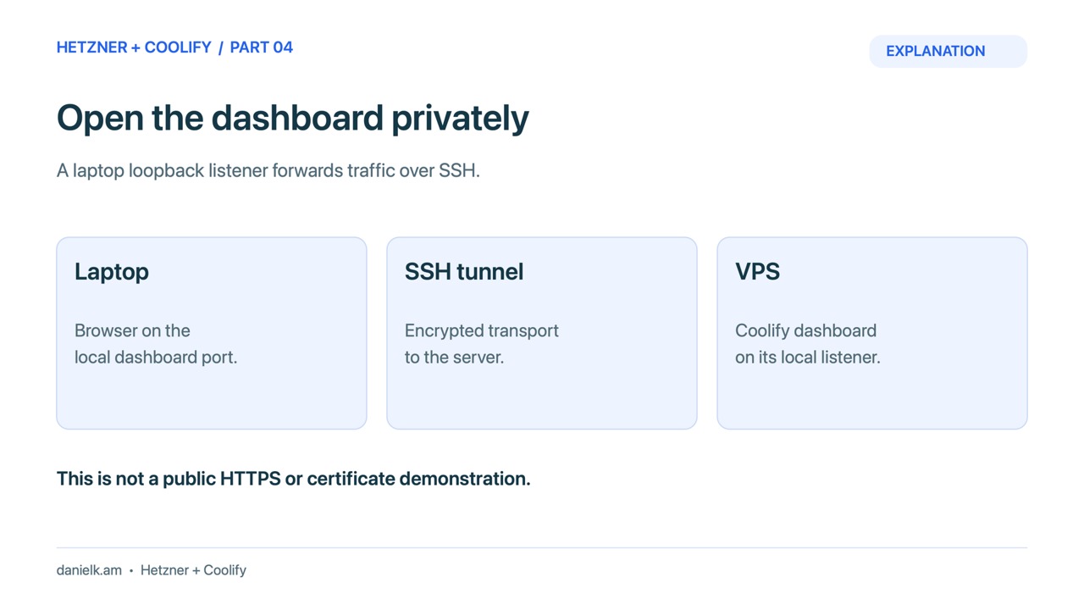Click the EXPLANATION badge
Image resolution: width=1084 pixels, height=610 pixels.
coord(948,51)
